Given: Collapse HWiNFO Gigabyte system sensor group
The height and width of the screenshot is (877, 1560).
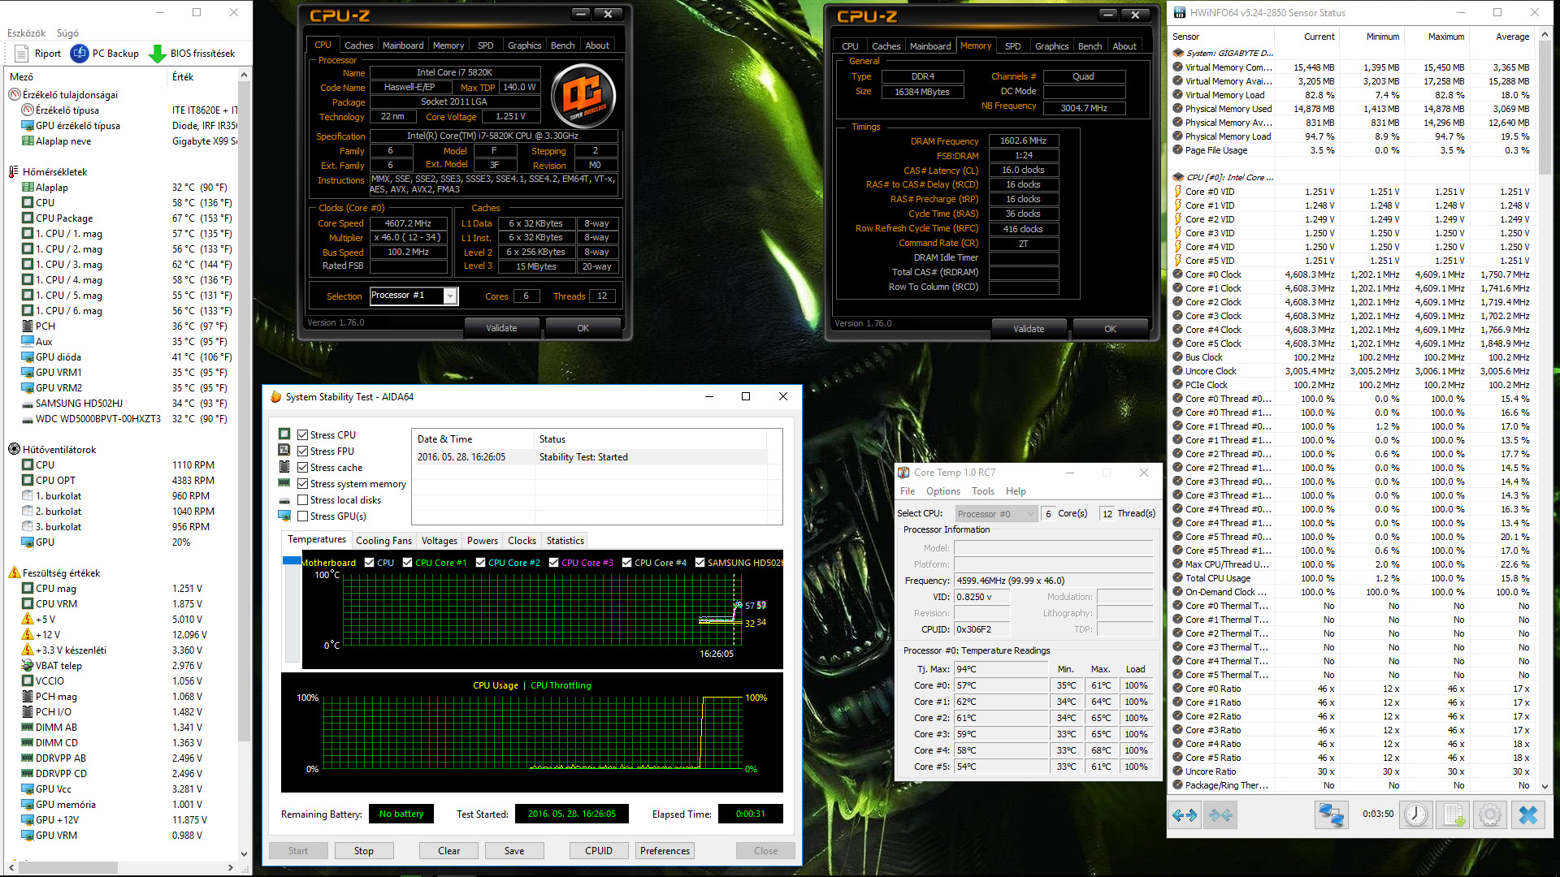Looking at the screenshot, I should [x=1177, y=54].
